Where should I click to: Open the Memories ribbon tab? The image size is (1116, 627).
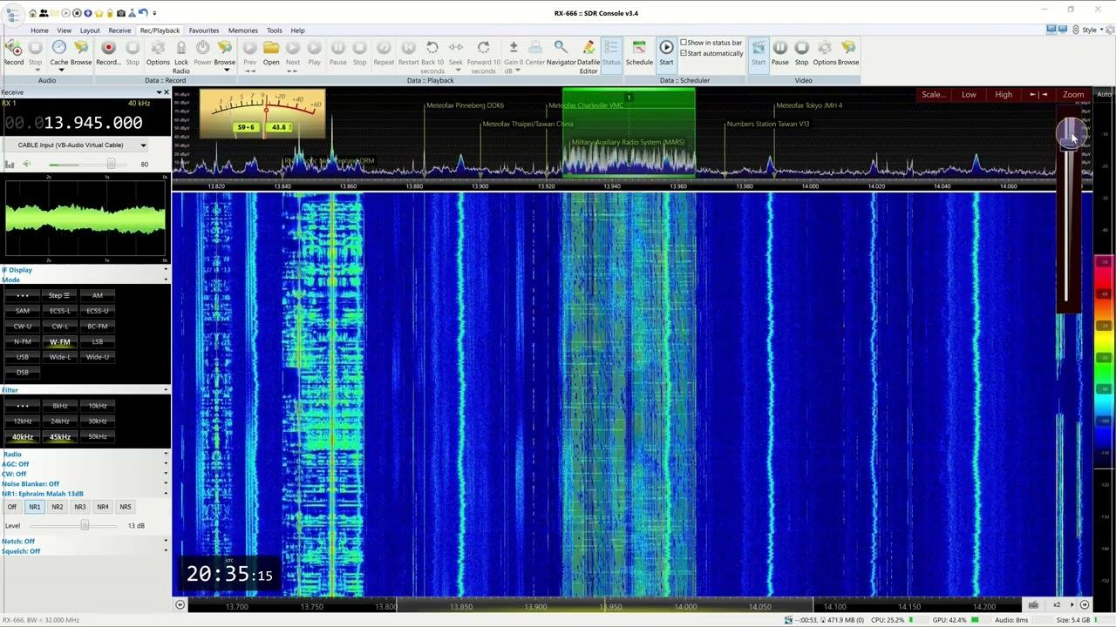tap(243, 30)
